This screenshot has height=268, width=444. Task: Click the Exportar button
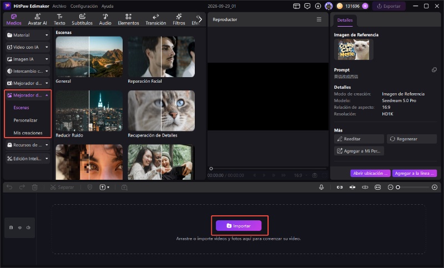(x=389, y=6)
